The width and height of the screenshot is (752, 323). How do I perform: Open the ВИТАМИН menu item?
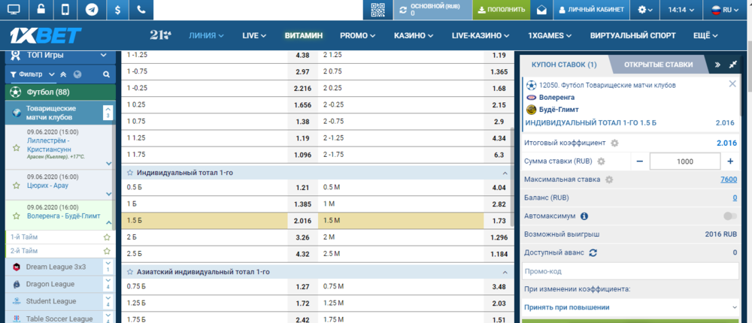[x=304, y=35]
